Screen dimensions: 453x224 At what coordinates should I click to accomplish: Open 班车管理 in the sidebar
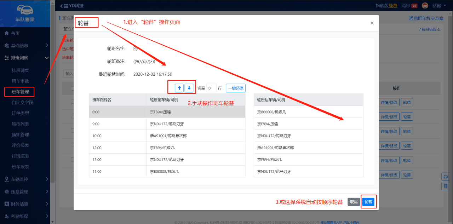pos(20,92)
